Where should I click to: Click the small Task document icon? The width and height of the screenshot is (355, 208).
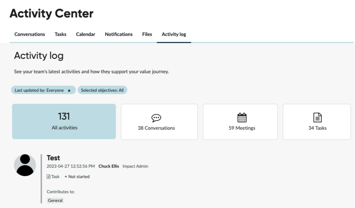pyautogui.click(x=48, y=176)
